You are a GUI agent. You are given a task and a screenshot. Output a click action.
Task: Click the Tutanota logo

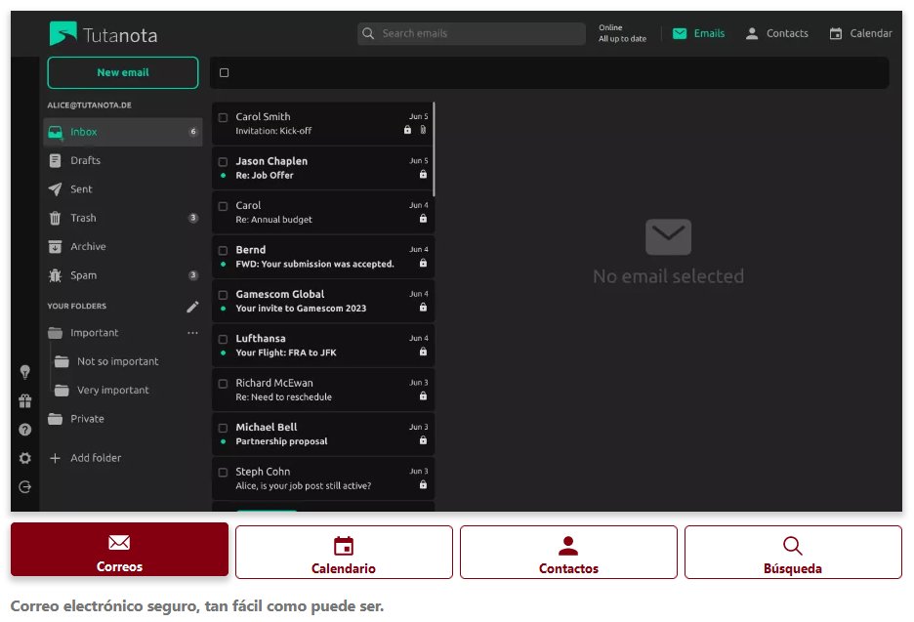tap(104, 34)
